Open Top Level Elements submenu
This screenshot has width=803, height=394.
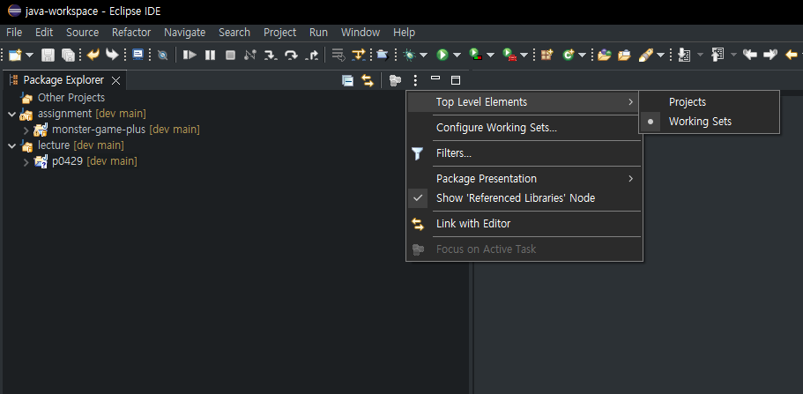click(524, 102)
